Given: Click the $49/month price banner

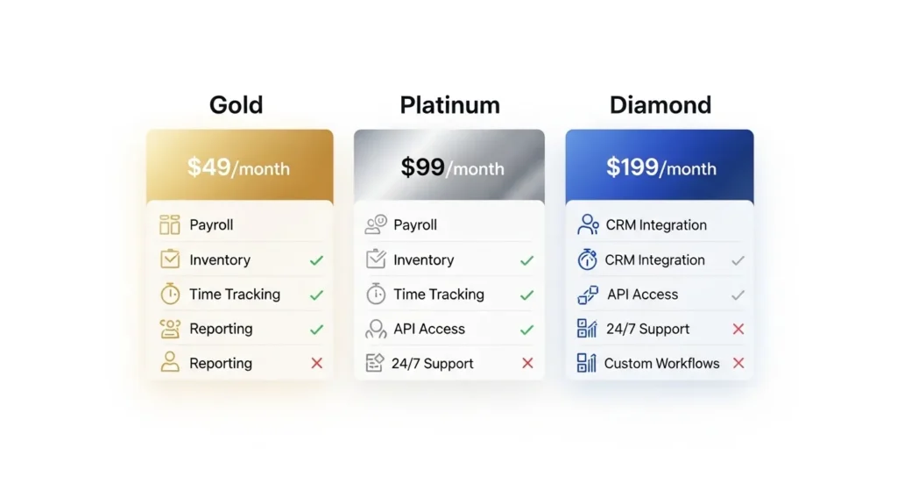Looking at the screenshot, I should point(239,167).
